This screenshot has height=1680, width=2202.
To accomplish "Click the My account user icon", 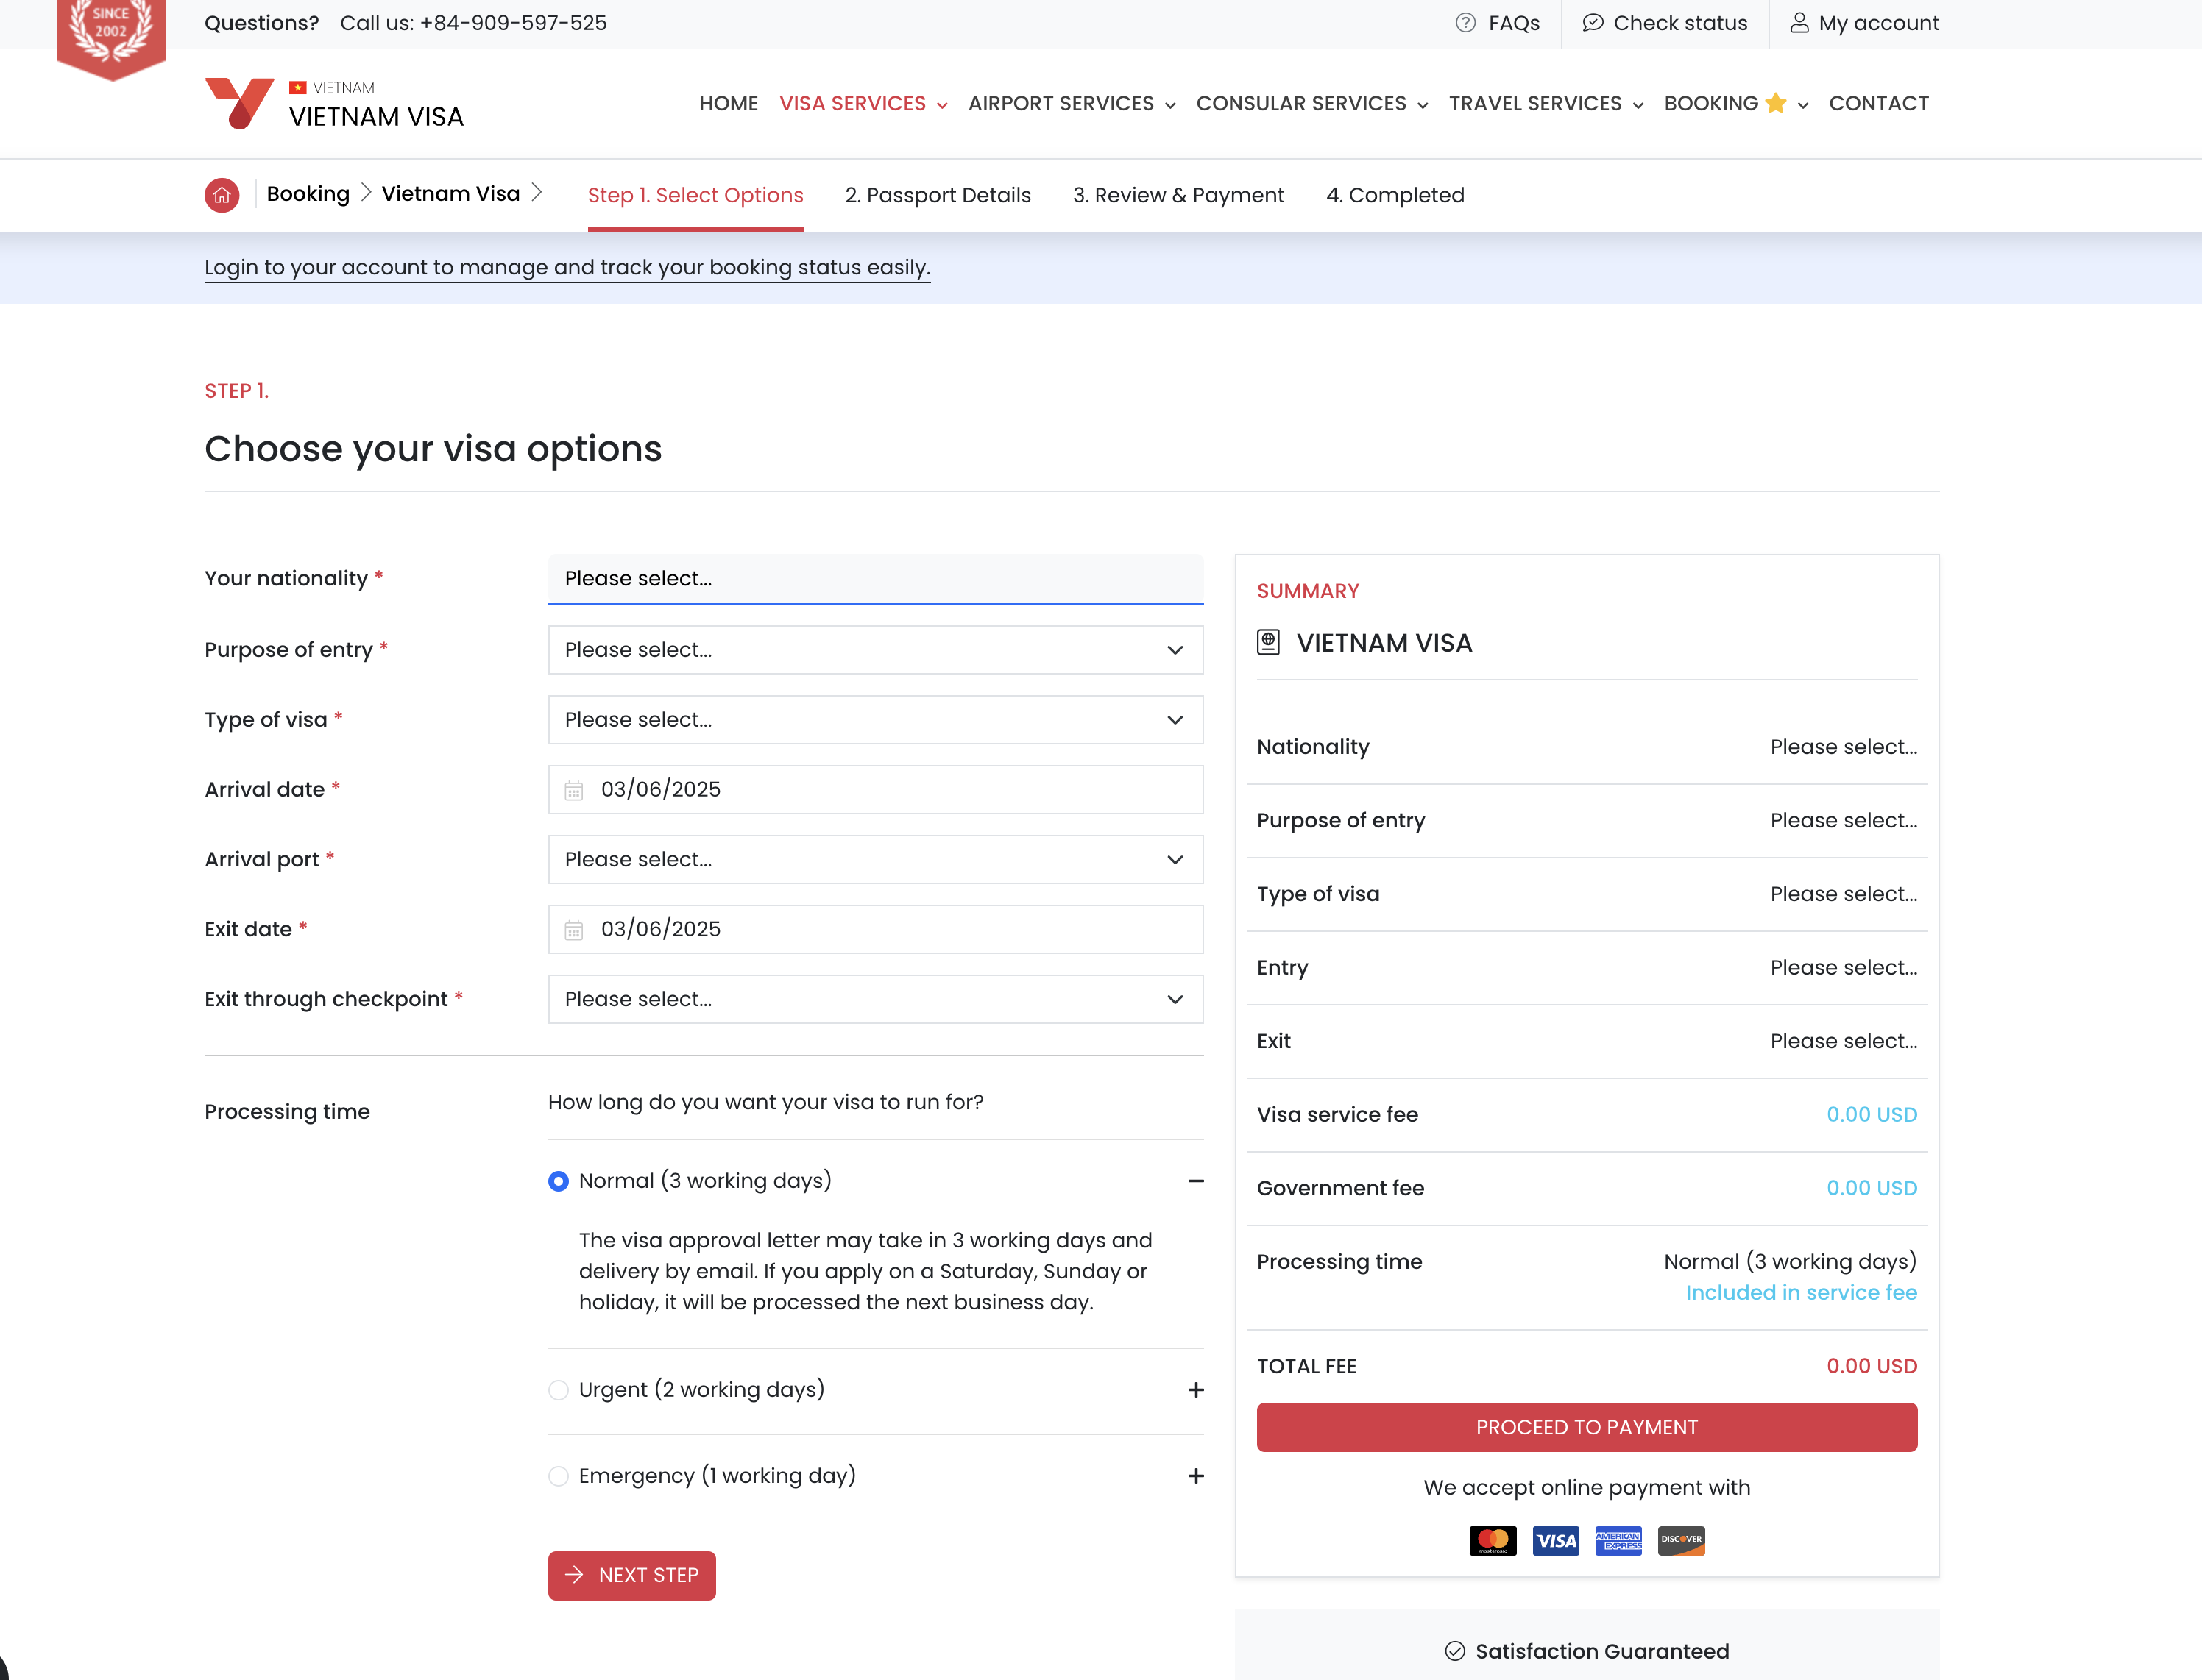I will pyautogui.click(x=1799, y=23).
